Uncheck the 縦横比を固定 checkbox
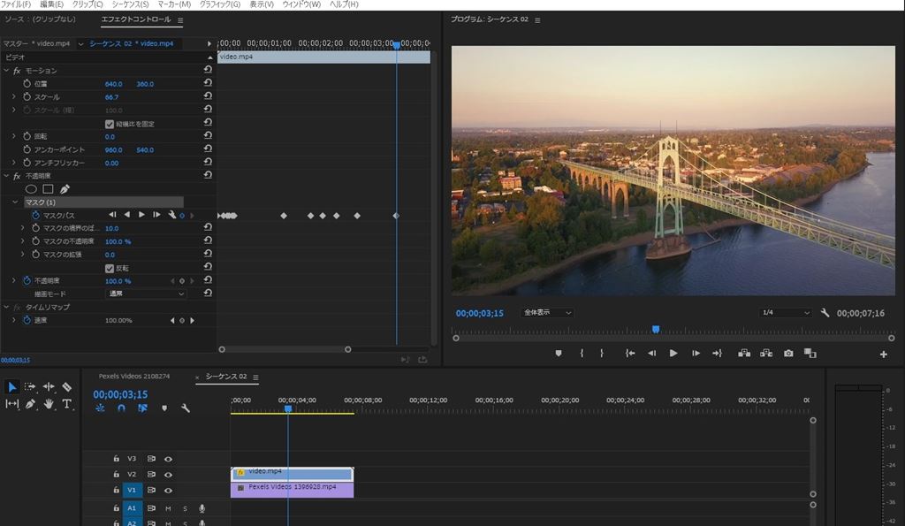This screenshot has height=526, width=905. tap(110, 124)
